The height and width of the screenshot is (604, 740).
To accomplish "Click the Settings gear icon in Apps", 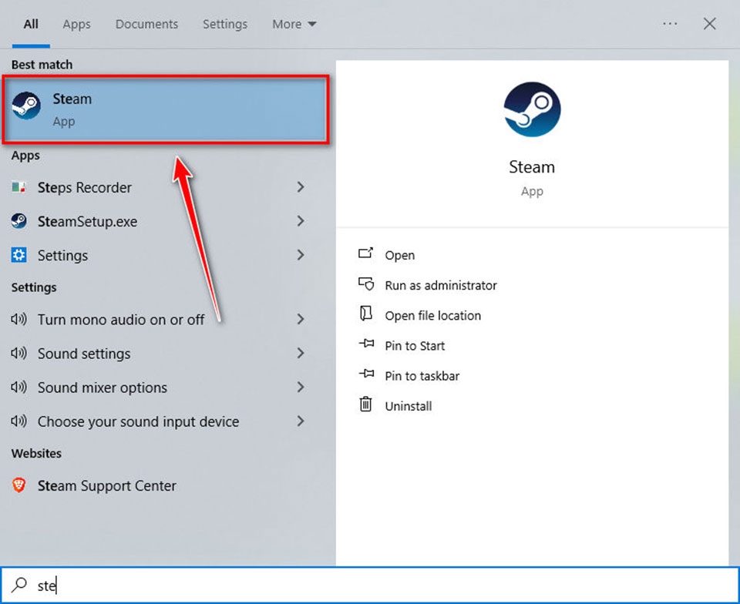I will 18,255.
